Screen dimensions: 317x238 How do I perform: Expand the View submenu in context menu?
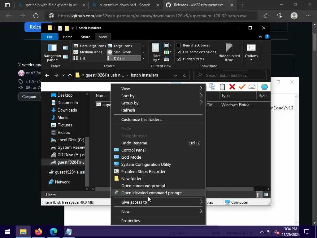click(158, 89)
